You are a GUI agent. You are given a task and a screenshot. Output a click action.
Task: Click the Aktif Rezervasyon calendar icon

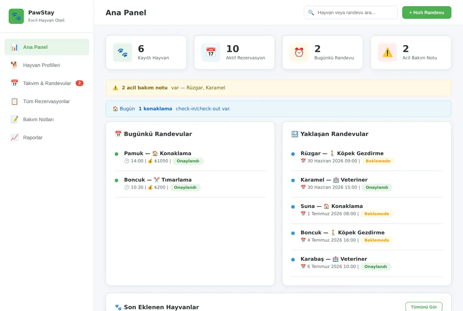click(x=211, y=52)
